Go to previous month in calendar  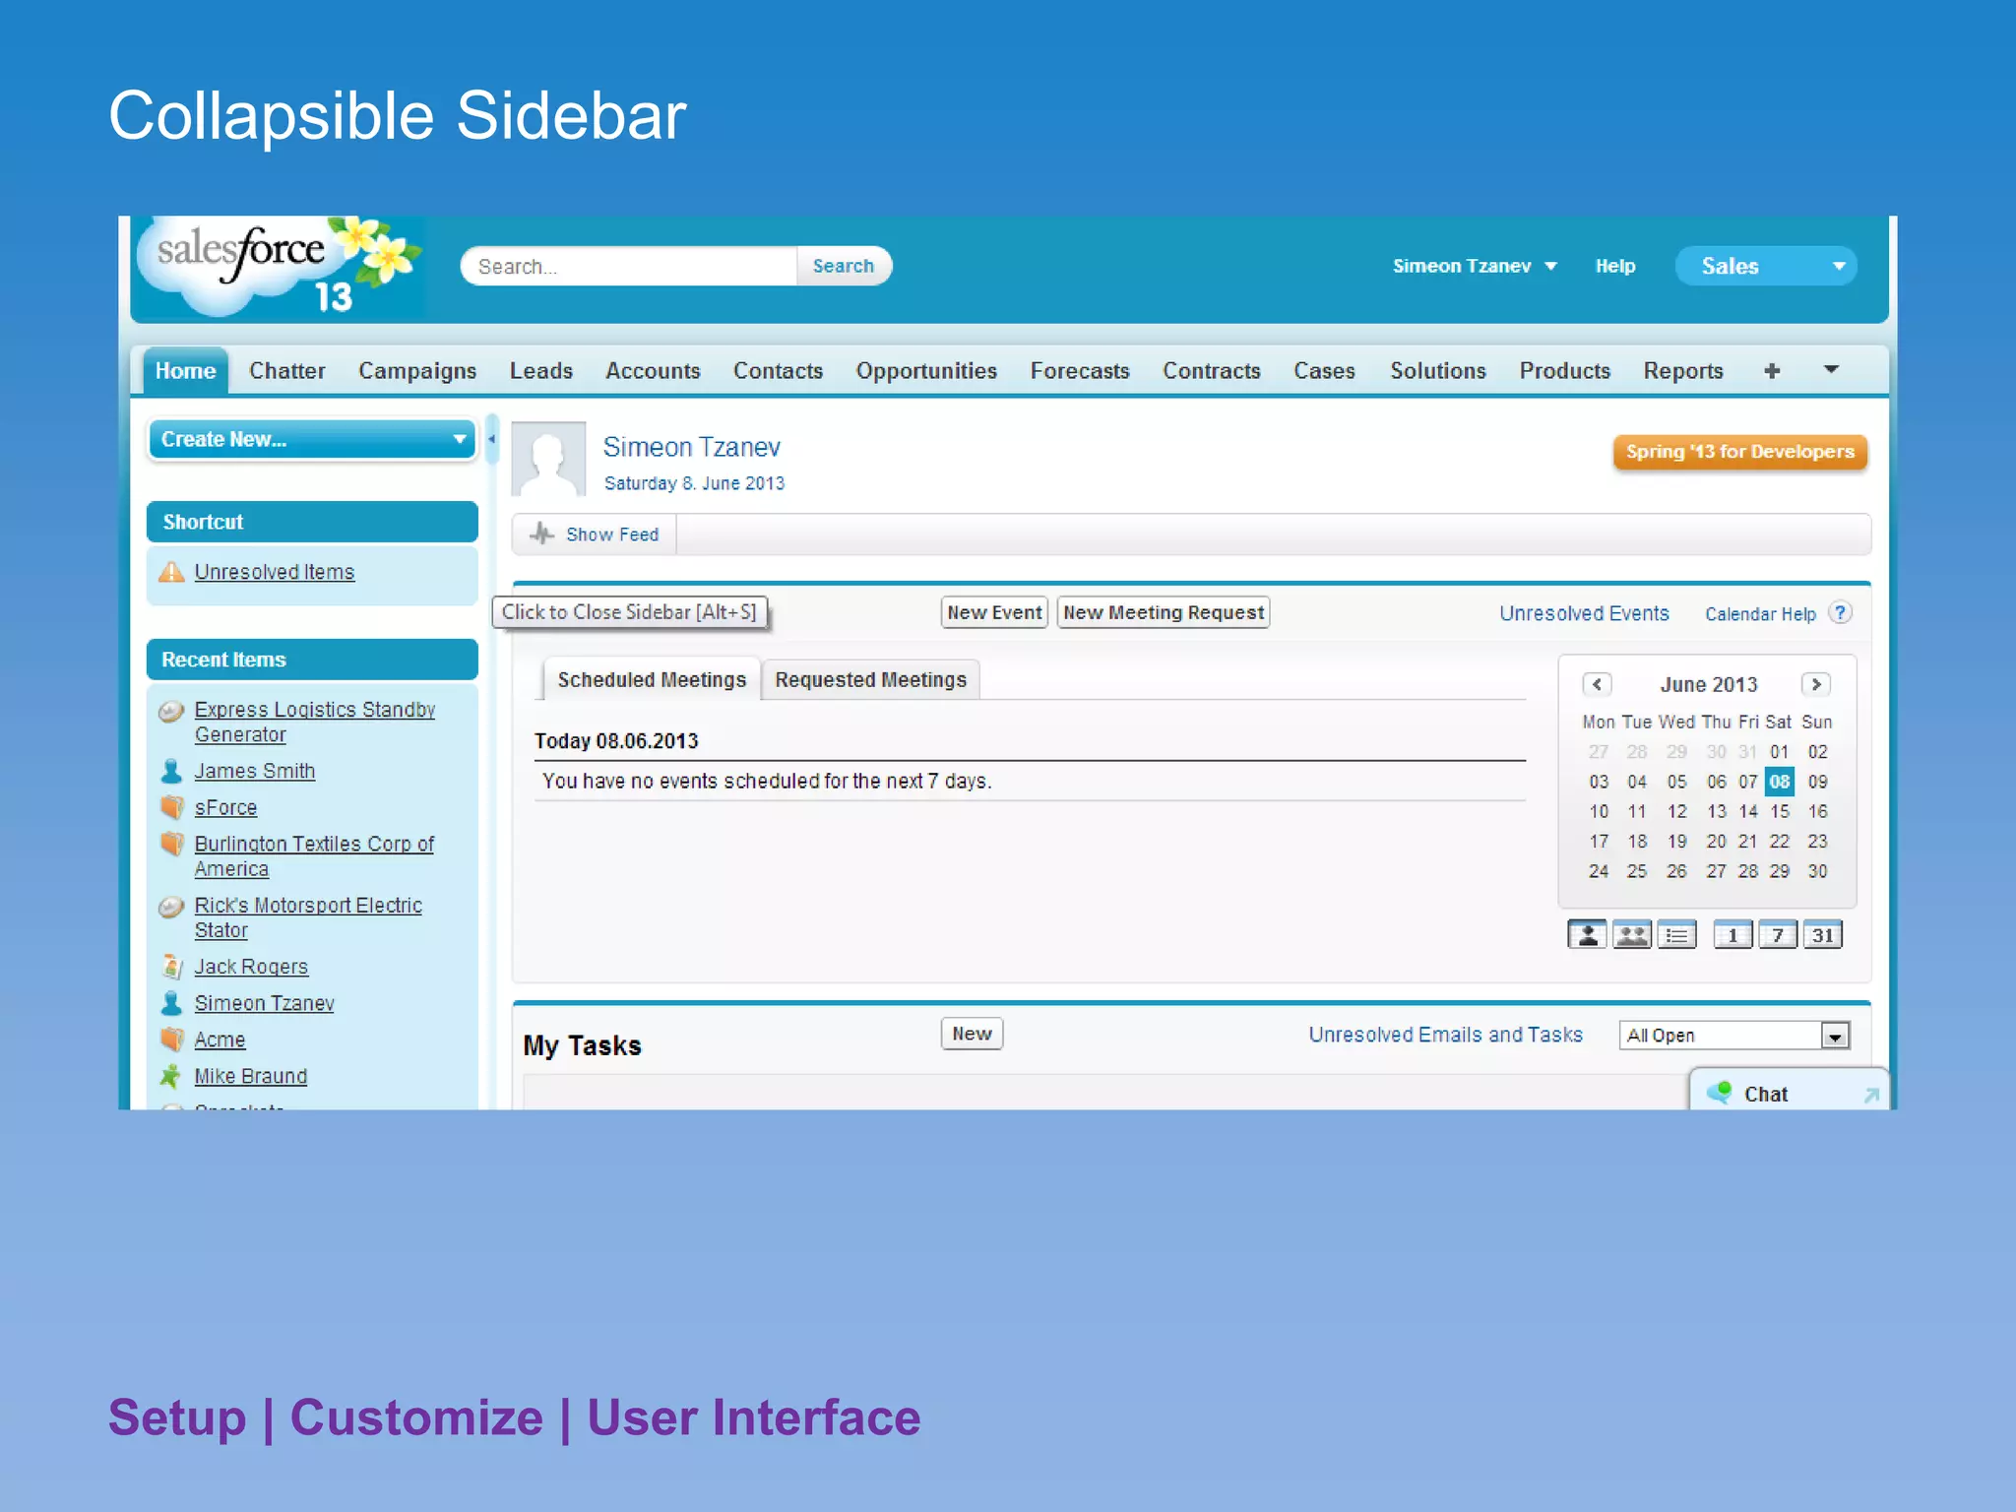click(1597, 684)
